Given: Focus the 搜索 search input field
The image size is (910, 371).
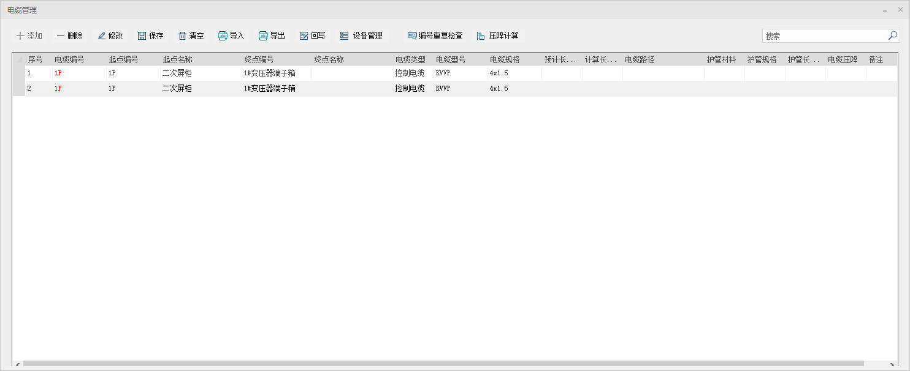Looking at the screenshot, I should click(824, 36).
